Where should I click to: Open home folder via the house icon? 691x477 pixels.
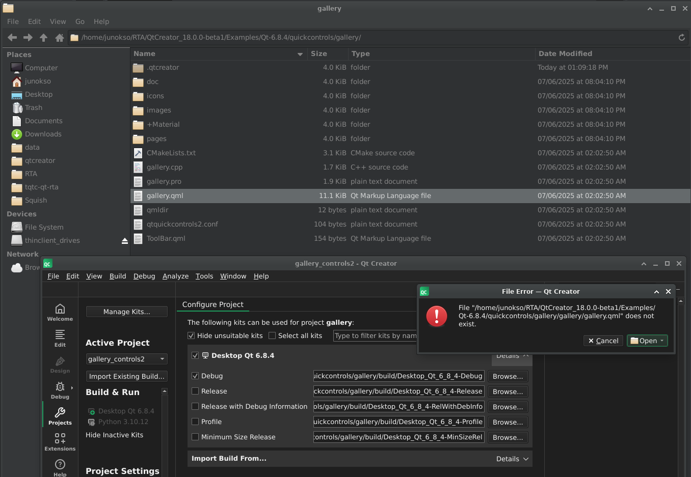[x=60, y=38]
